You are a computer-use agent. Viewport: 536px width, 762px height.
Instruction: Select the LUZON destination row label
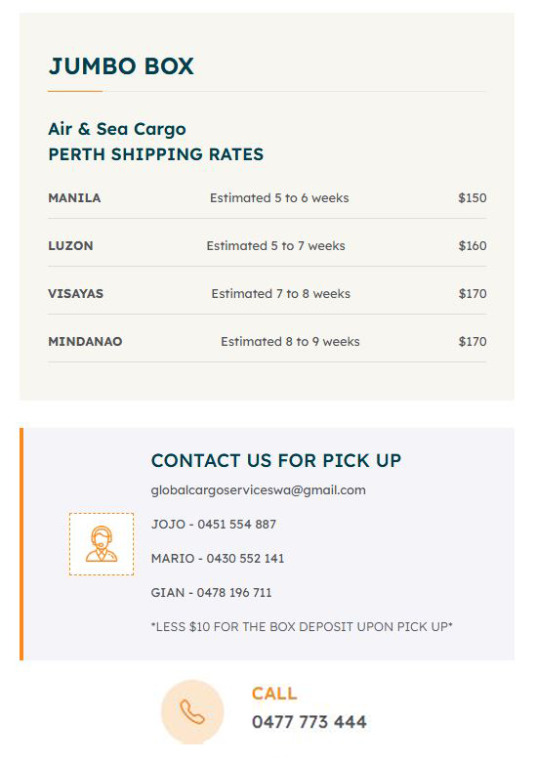coord(70,246)
